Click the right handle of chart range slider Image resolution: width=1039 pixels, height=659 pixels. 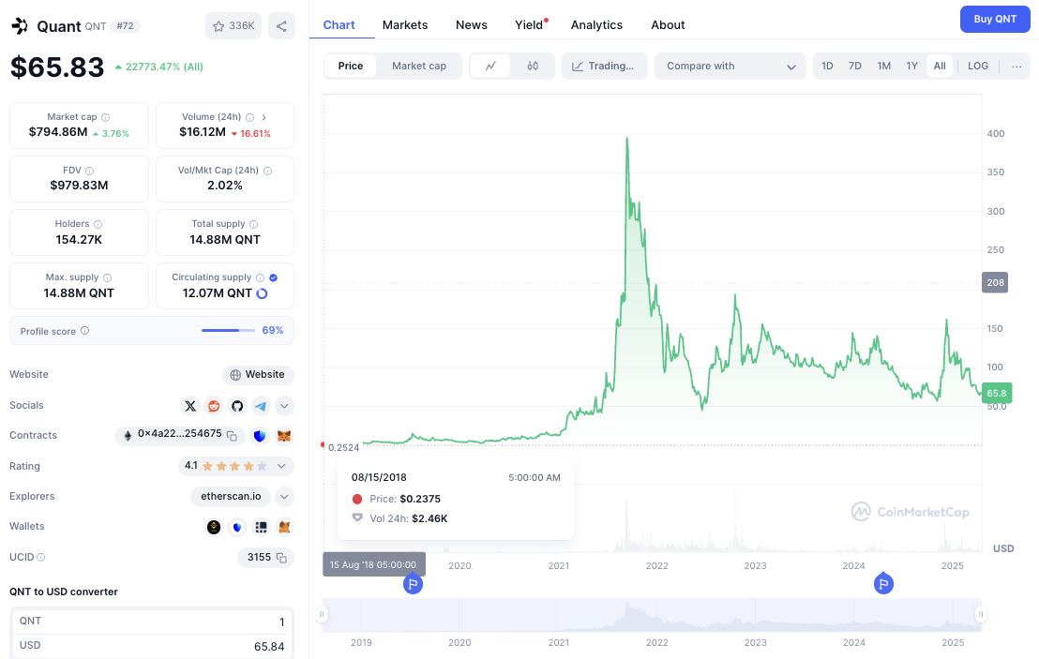[980, 615]
